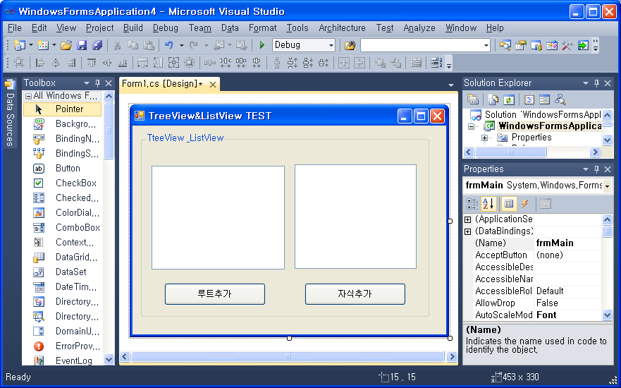Open the File menu
Screen dimensions: 621x388
coord(15,28)
